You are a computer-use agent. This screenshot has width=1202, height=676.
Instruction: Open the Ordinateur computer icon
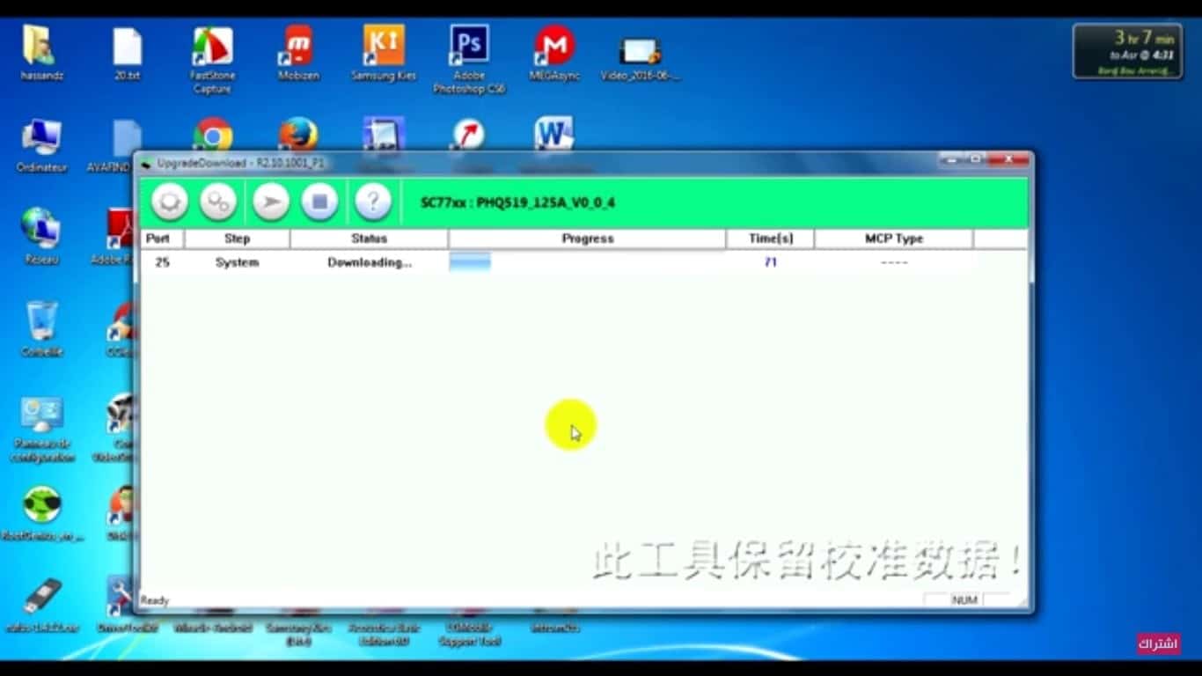[40, 136]
